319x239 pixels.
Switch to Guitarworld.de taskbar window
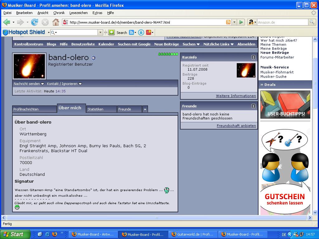click(193, 234)
